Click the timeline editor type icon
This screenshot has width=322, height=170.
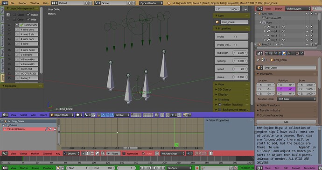coord(5,168)
